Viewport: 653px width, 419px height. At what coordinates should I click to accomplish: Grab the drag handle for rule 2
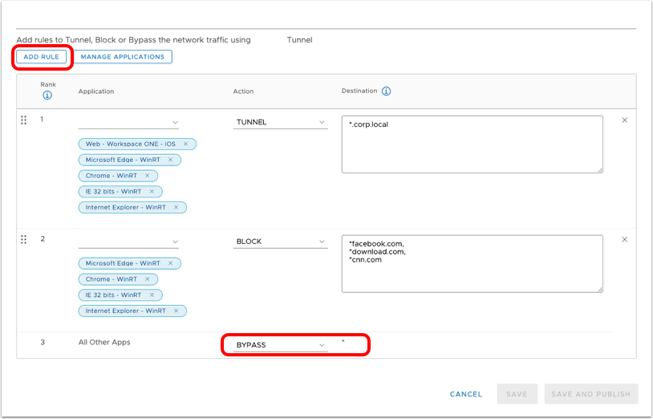23,239
